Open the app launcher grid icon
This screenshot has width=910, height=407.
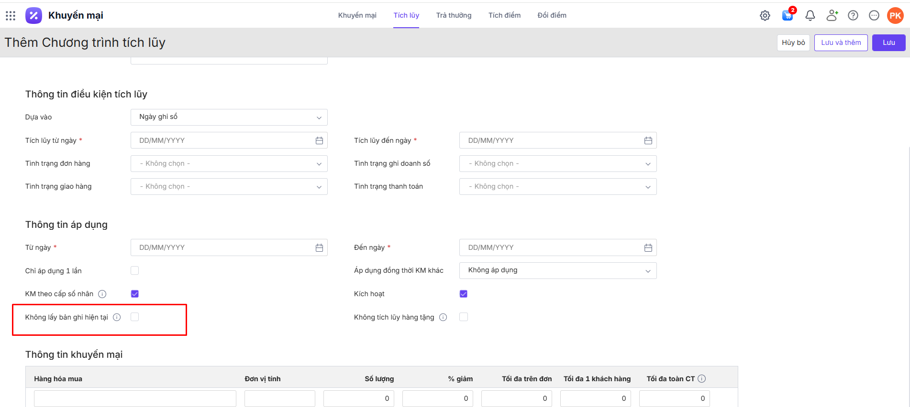click(x=11, y=16)
